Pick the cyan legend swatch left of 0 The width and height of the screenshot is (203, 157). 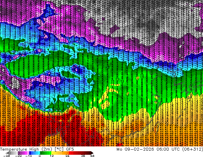click(39, 153)
